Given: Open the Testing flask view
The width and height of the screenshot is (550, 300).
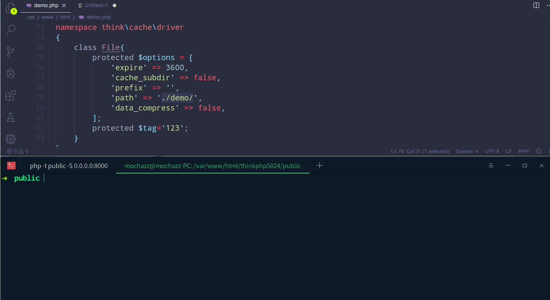Looking at the screenshot, I should pos(11,117).
